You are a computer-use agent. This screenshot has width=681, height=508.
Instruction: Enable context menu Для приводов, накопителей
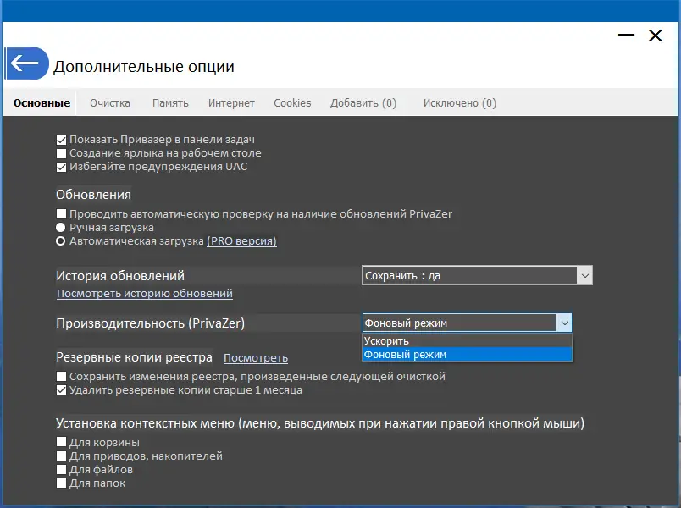[x=61, y=456]
